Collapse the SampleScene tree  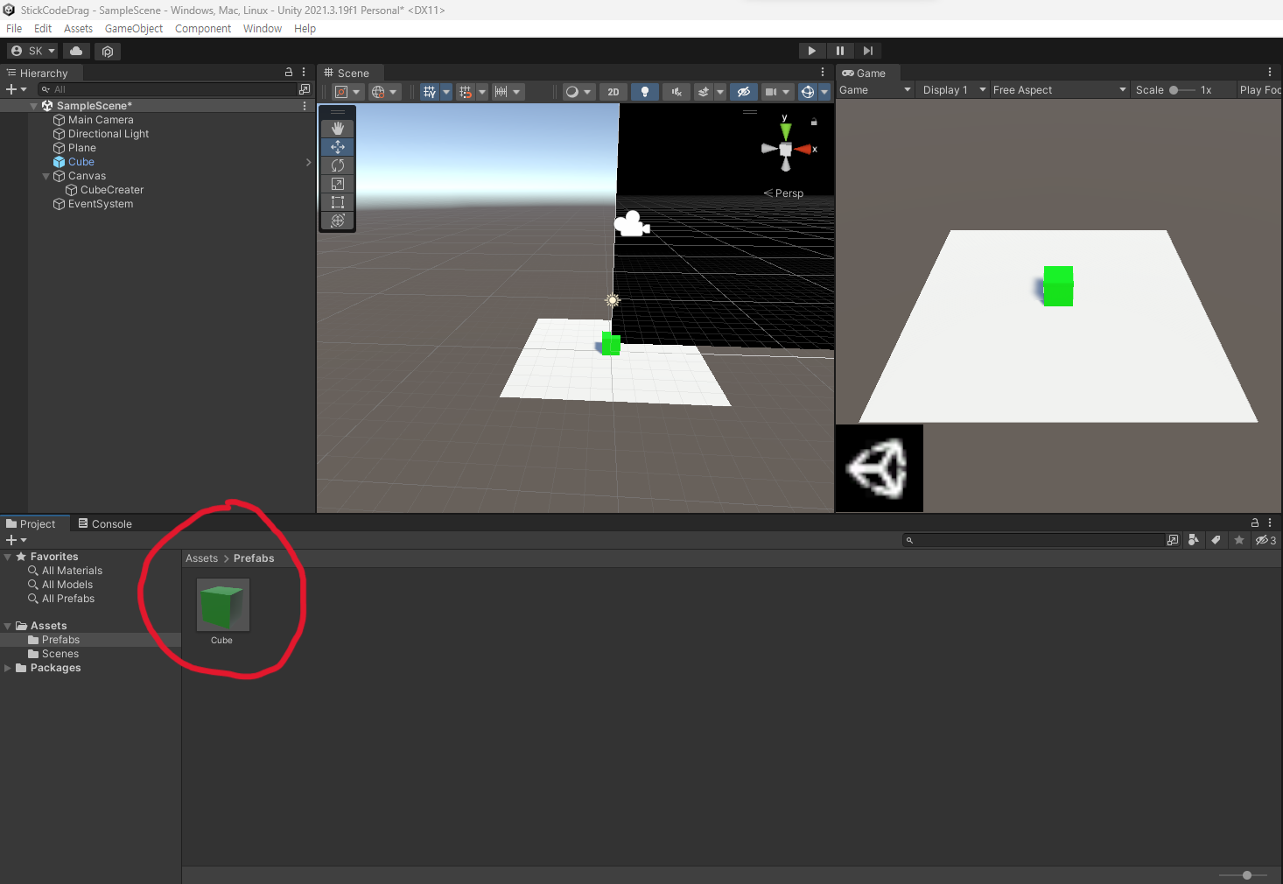click(x=33, y=106)
